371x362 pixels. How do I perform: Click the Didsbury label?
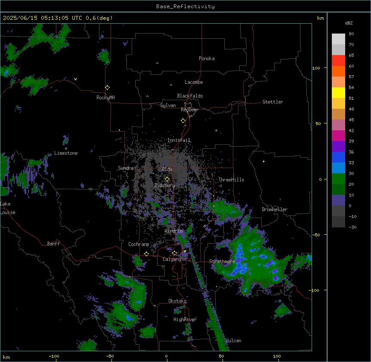coord(165,185)
